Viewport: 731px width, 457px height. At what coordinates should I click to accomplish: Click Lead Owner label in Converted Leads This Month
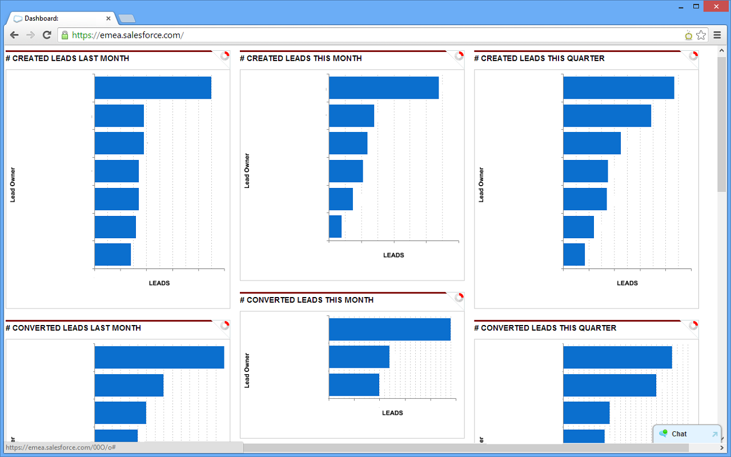(247, 371)
